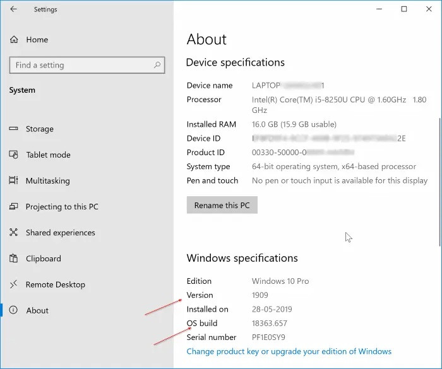Click the installed date 28-05-2019
This screenshot has height=369, width=442.
272,309
